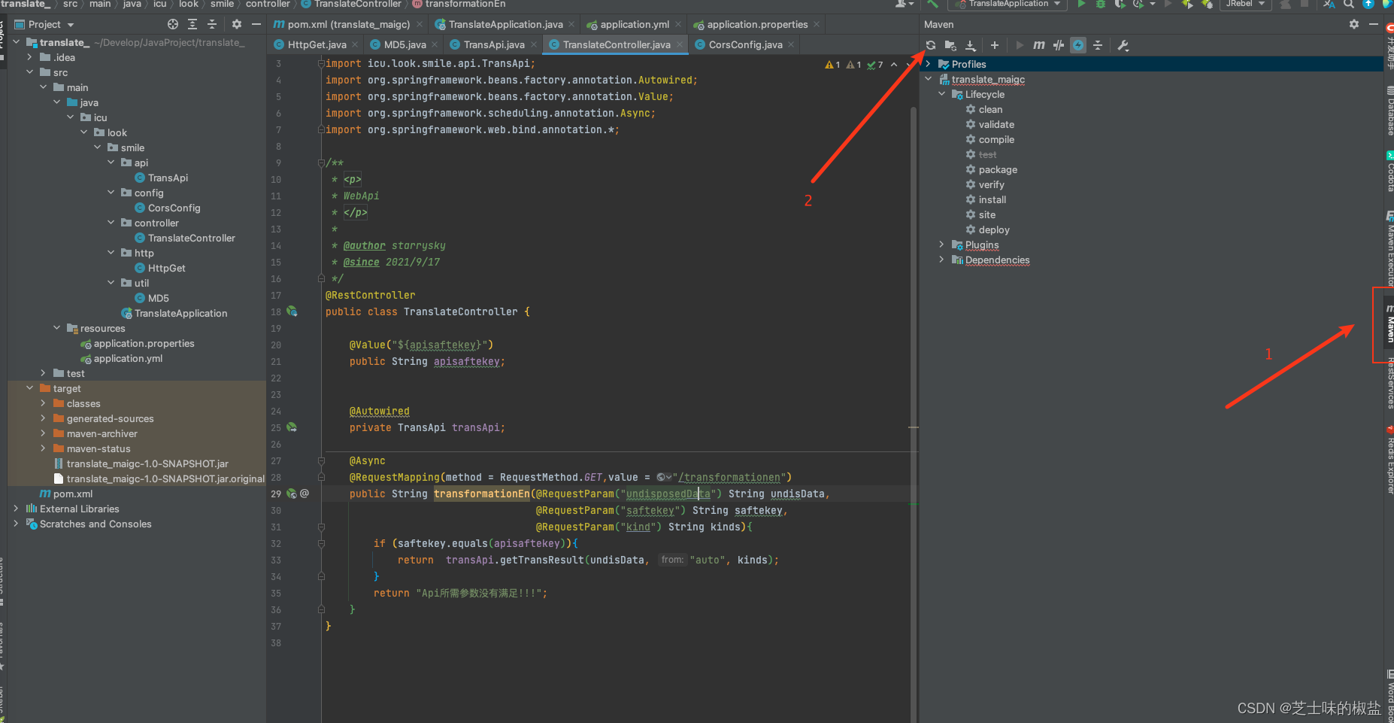The width and height of the screenshot is (1394, 723).
Task: Open Project view mode dropdown
Action: pos(45,24)
